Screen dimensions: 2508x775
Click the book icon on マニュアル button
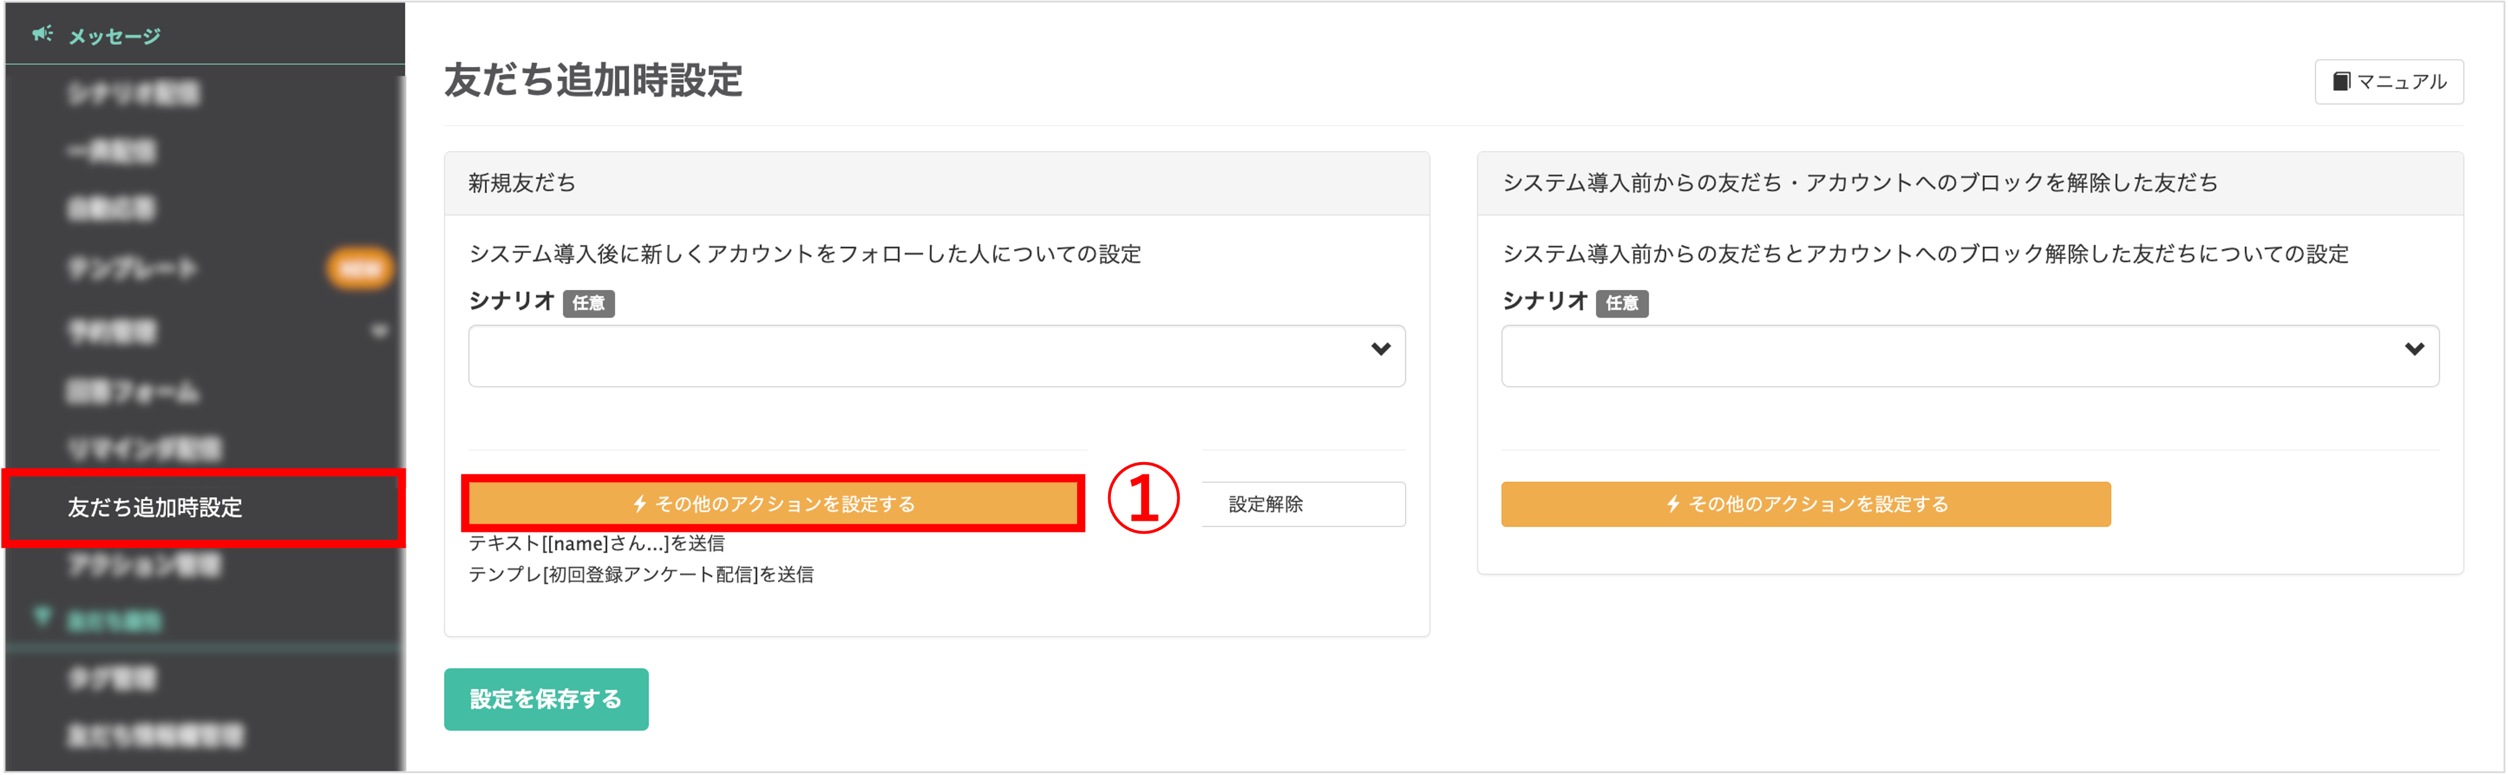(x=2341, y=82)
